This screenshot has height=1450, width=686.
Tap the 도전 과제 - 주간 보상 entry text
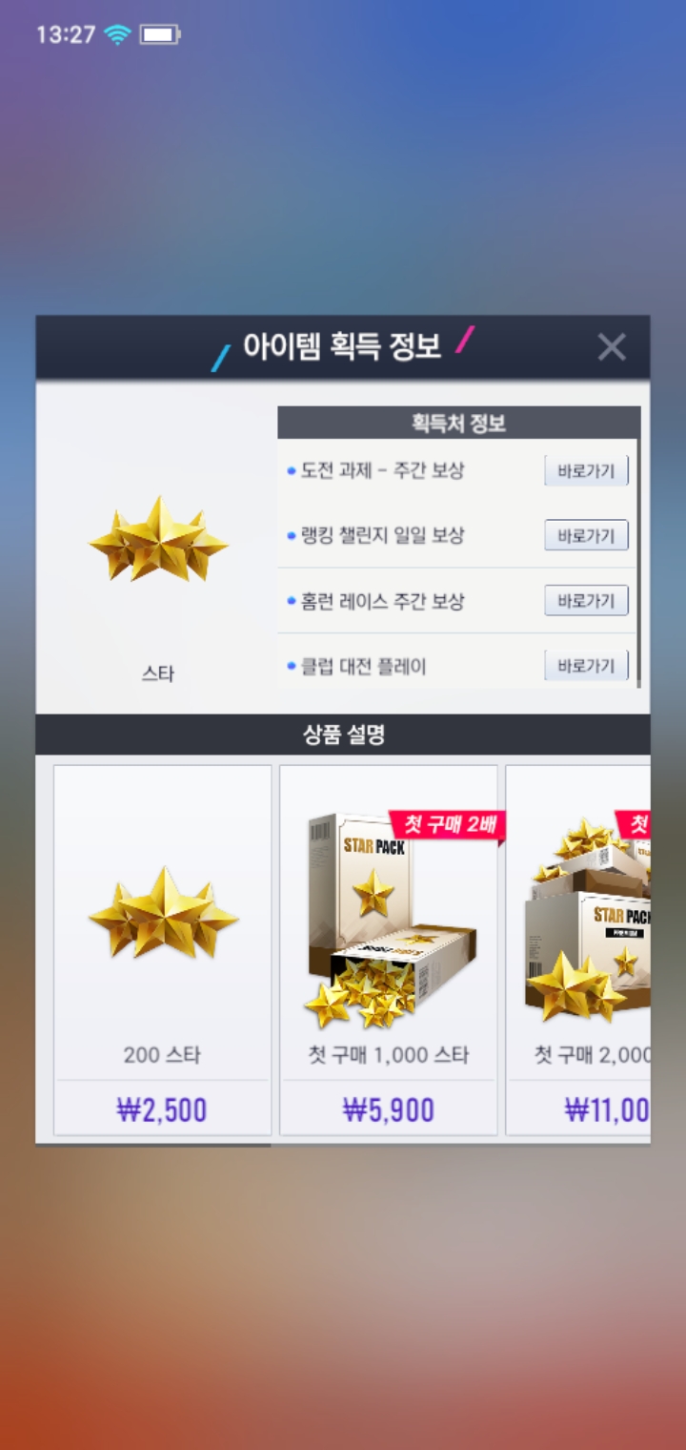[x=383, y=471]
